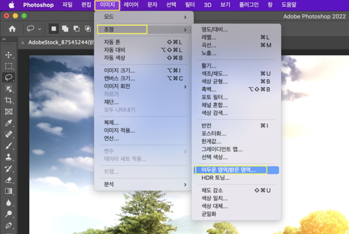Select the Crop tool
The image size is (349, 234).
[x=9, y=100]
